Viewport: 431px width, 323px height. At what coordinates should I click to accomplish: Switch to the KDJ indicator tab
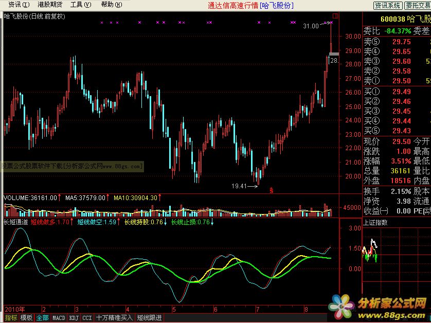coord(74,318)
